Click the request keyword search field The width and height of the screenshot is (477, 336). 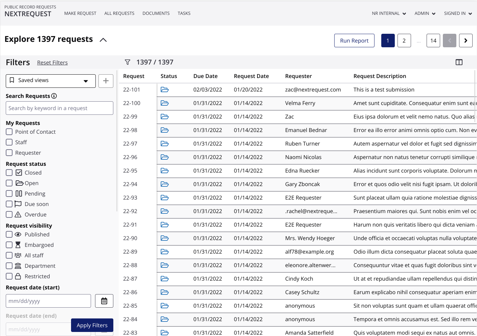59,108
